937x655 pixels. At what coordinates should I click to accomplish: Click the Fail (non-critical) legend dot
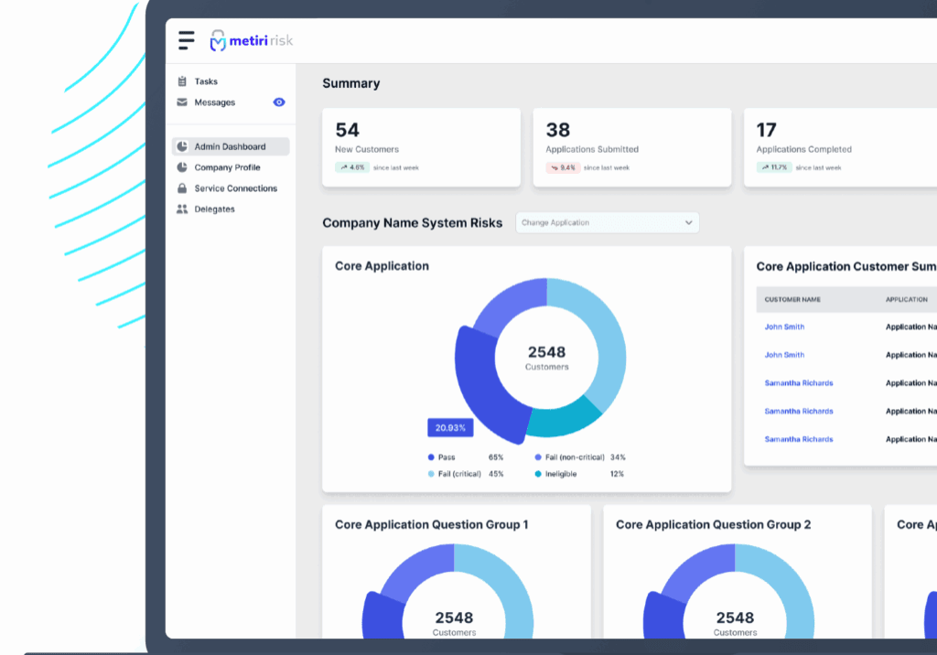click(x=538, y=457)
